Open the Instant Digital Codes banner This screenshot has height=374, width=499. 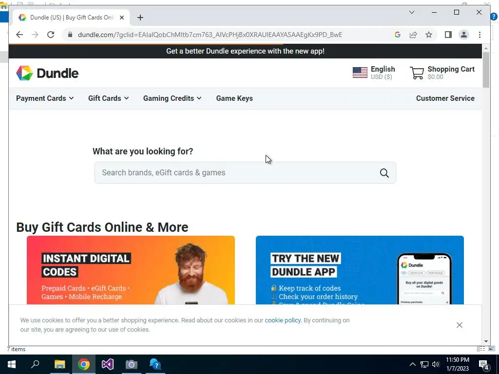131,270
